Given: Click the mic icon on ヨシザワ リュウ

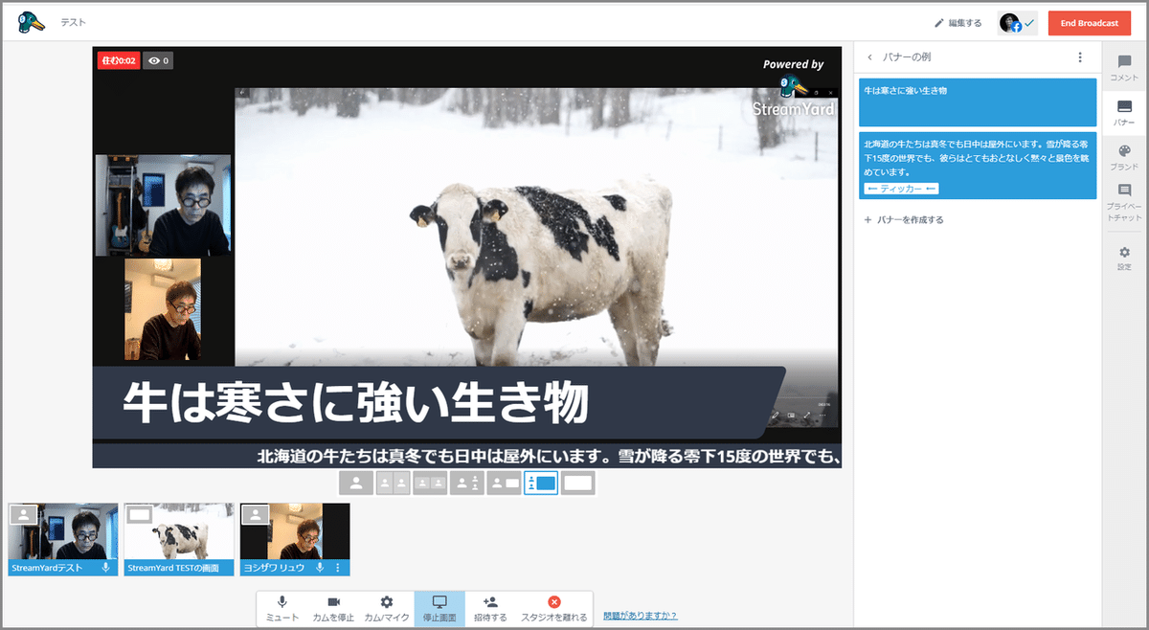Looking at the screenshot, I should pyautogui.click(x=320, y=568).
